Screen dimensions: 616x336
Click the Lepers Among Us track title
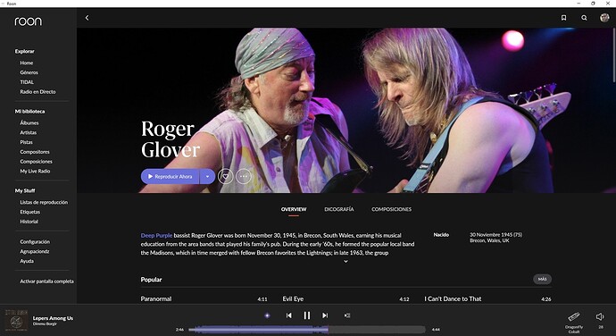click(x=53, y=318)
